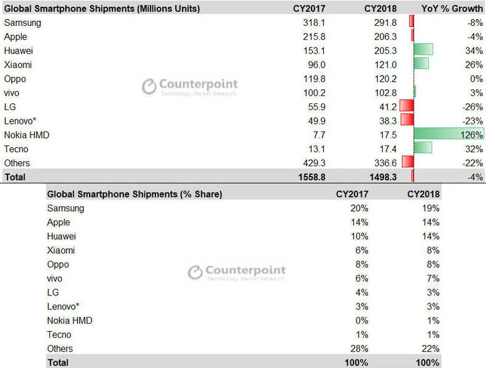Select the red growth bar in the Others row
Viewport: 486px width, 368px height.
point(407,162)
